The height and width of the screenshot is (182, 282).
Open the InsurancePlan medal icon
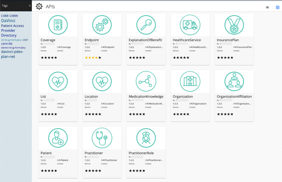point(234,25)
